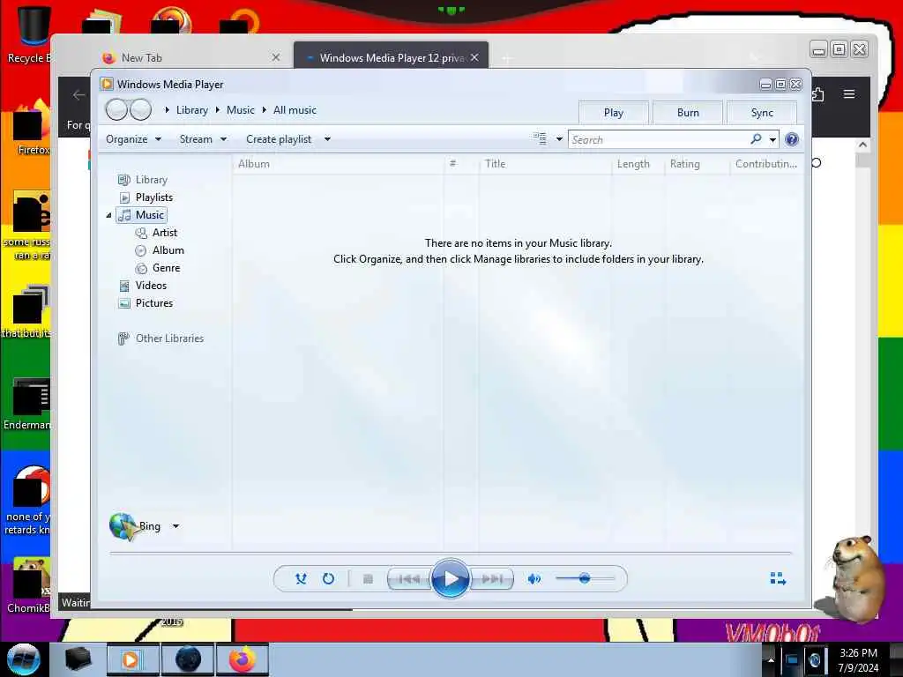Open the search options dropdown arrow

point(772,140)
